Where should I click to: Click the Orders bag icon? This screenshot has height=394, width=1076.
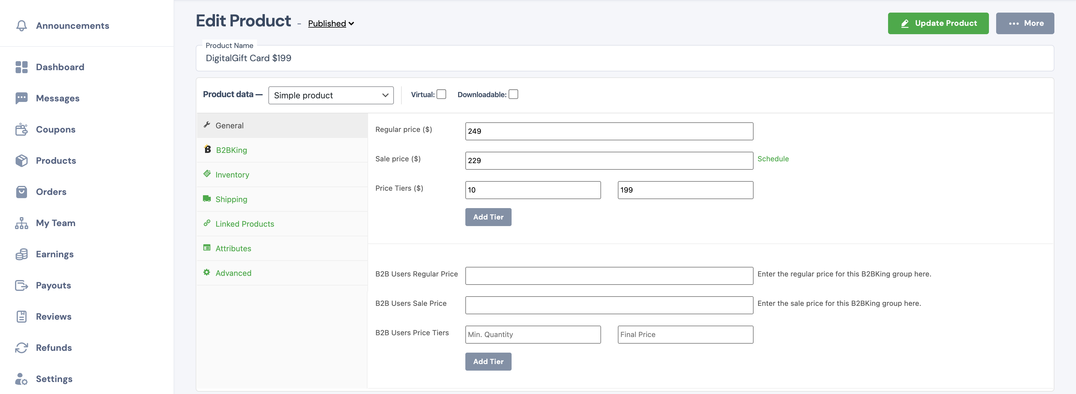[21, 192]
